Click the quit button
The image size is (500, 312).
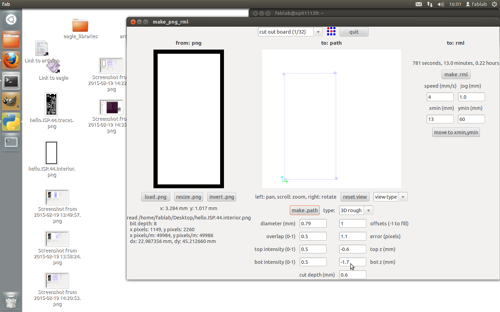tap(354, 32)
